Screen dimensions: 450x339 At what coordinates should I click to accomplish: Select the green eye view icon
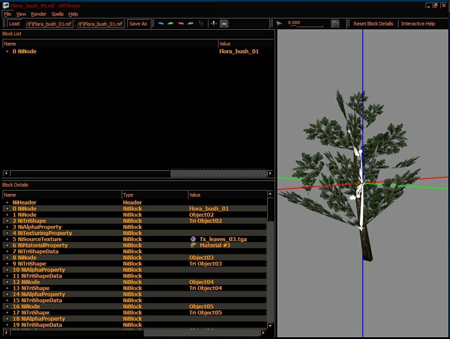(x=171, y=24)
